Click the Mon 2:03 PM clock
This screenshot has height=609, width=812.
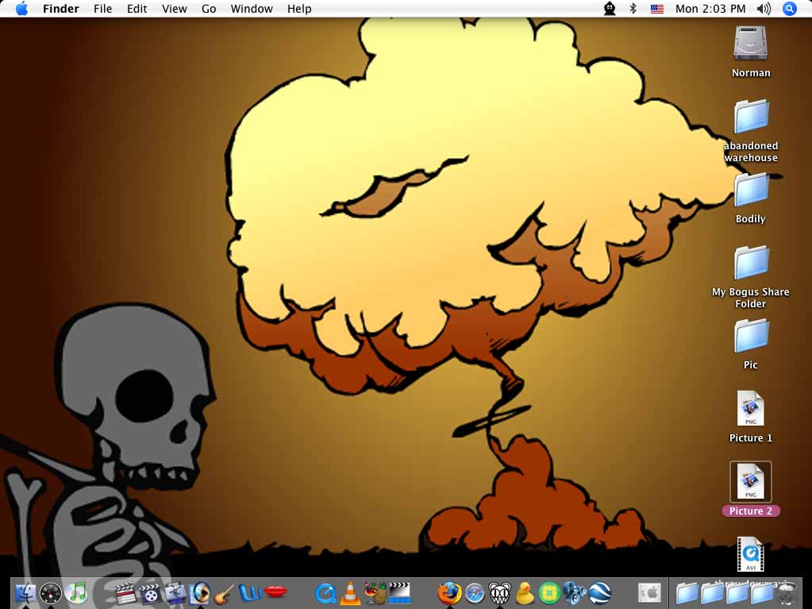(710, 9)
